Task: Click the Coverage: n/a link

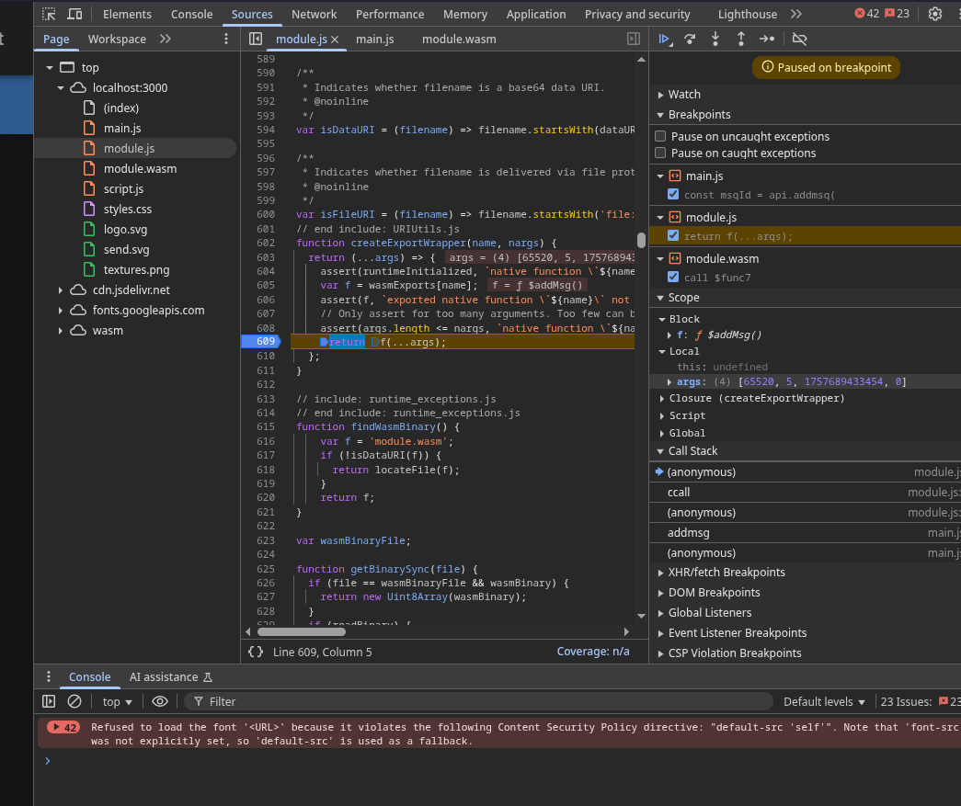Action: pos(592,651)
